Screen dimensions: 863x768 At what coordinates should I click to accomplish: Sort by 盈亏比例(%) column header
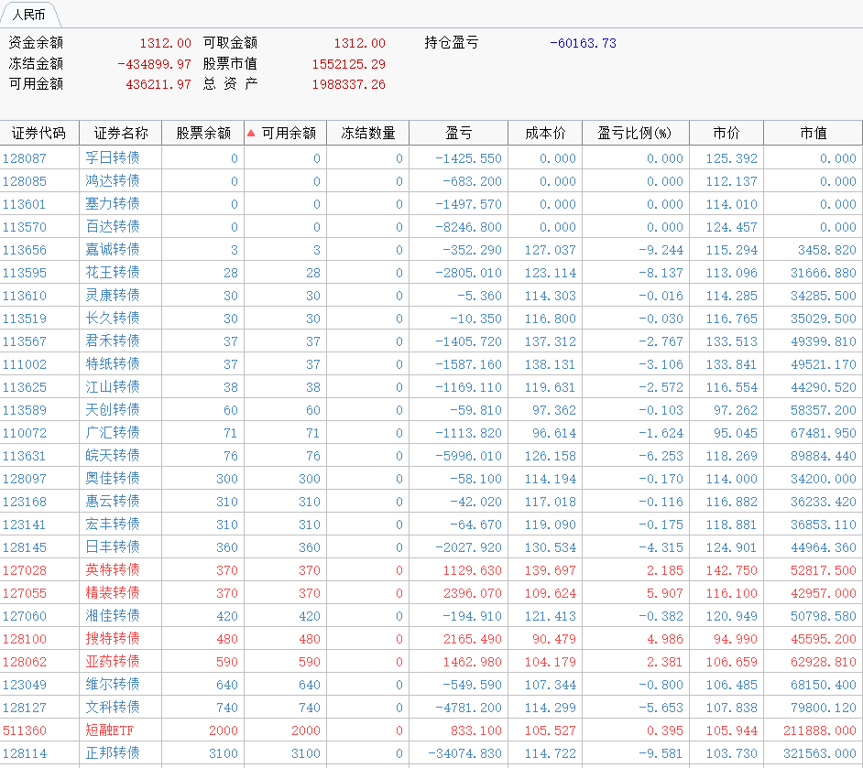tap(635, 134)
